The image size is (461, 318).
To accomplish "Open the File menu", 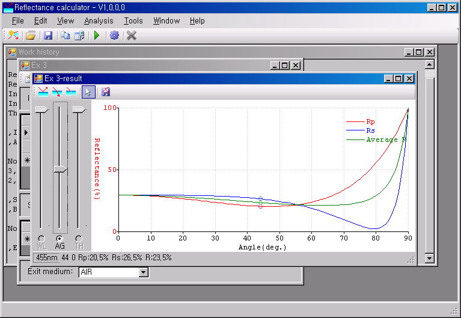I will (17, 21).
